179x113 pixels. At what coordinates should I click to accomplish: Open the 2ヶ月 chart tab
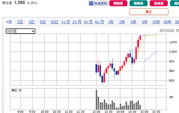point(77,22)
